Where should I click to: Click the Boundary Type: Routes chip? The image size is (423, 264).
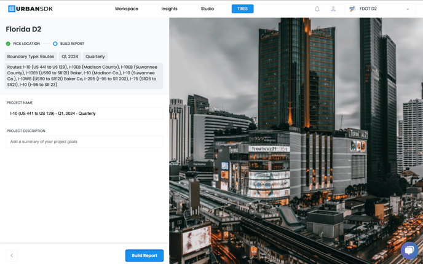click(31, 56)
